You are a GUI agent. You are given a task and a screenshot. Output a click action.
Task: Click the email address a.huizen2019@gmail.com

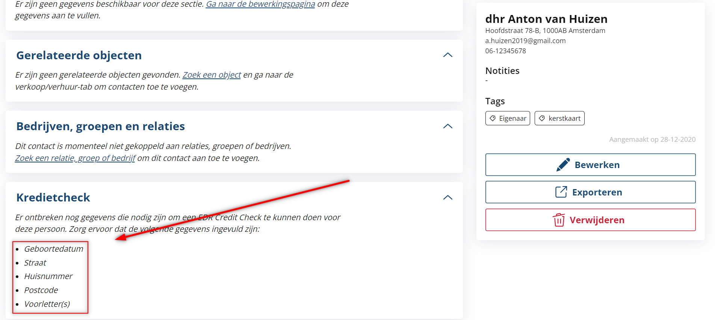pos(525,41)
